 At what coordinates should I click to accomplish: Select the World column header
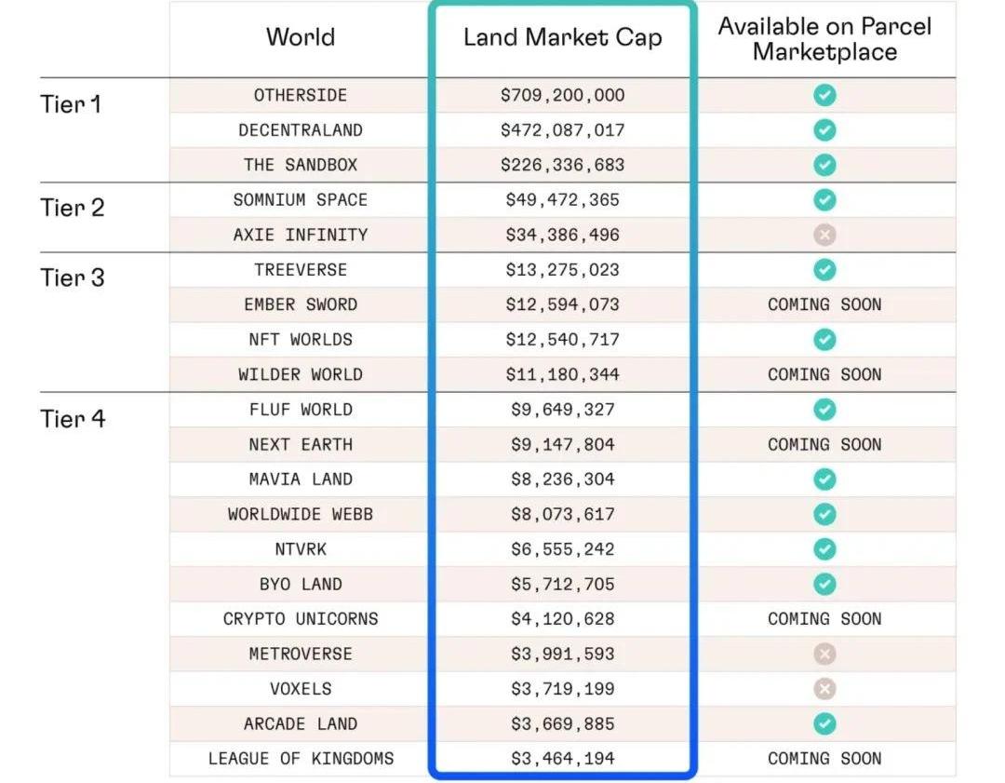[300, 37]
